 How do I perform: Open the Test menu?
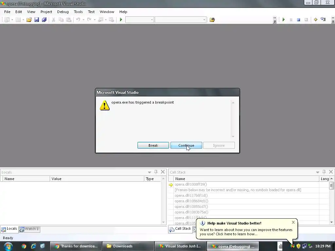click(91, 12)
